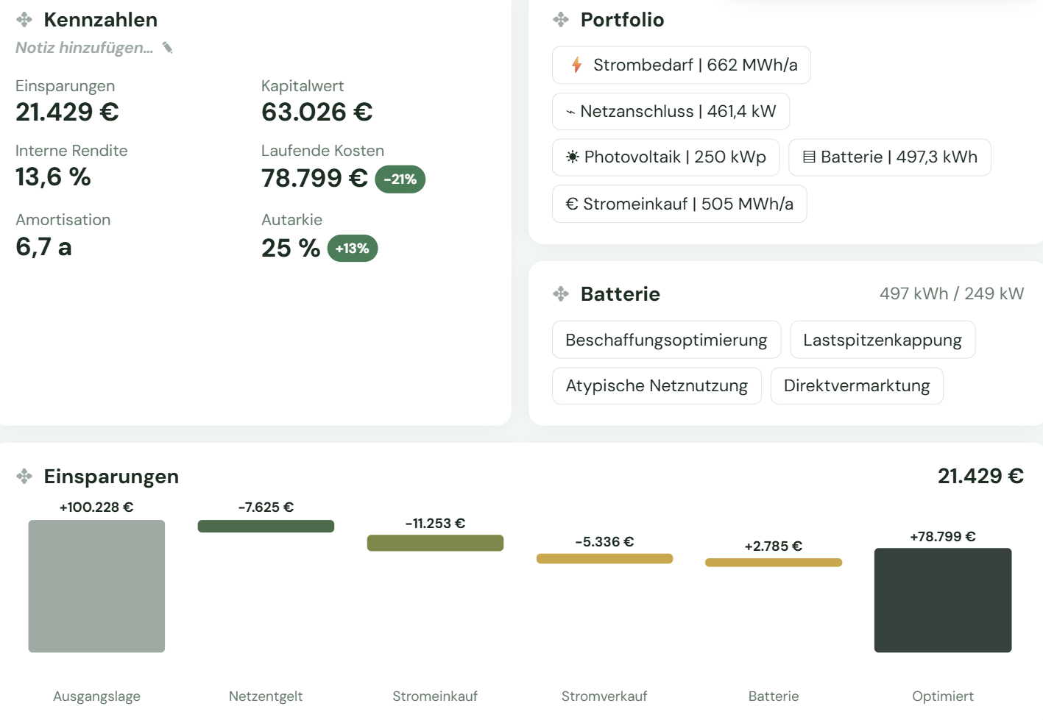Viewport: 1043px width, 720px height.
Task: Click the gray Ausgangslage bar in chart
Action: (96, 586)
